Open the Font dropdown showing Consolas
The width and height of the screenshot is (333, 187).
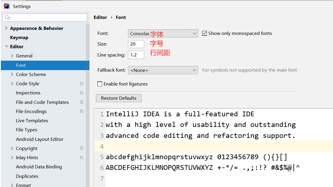[x=163, y=33]
